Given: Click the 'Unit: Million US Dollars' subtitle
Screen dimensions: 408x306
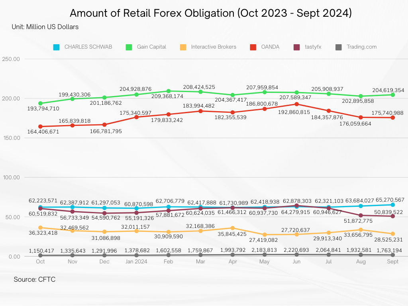Looking at the screenshot, I should coord(45,27).
